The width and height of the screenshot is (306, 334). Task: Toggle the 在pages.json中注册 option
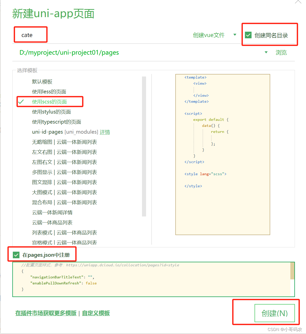point(16,255)
